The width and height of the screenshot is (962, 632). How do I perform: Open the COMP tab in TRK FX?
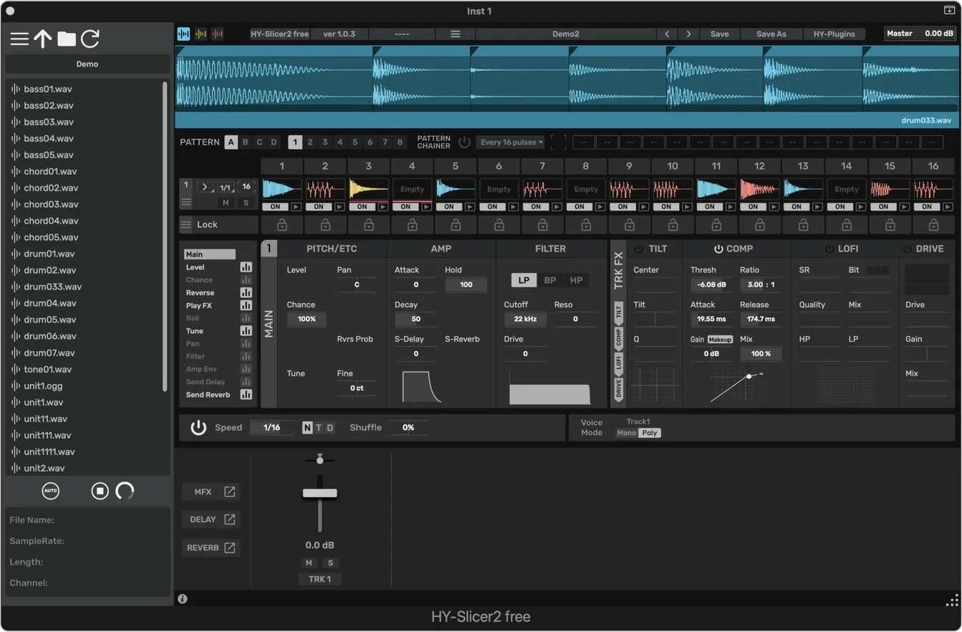(x=619, y=337)
